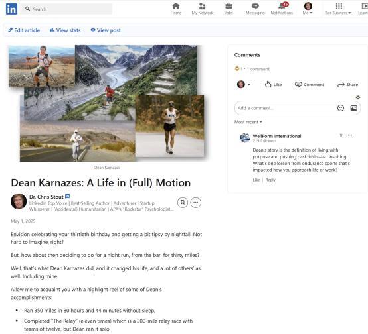Switch commenting identity dropdown

244,84
